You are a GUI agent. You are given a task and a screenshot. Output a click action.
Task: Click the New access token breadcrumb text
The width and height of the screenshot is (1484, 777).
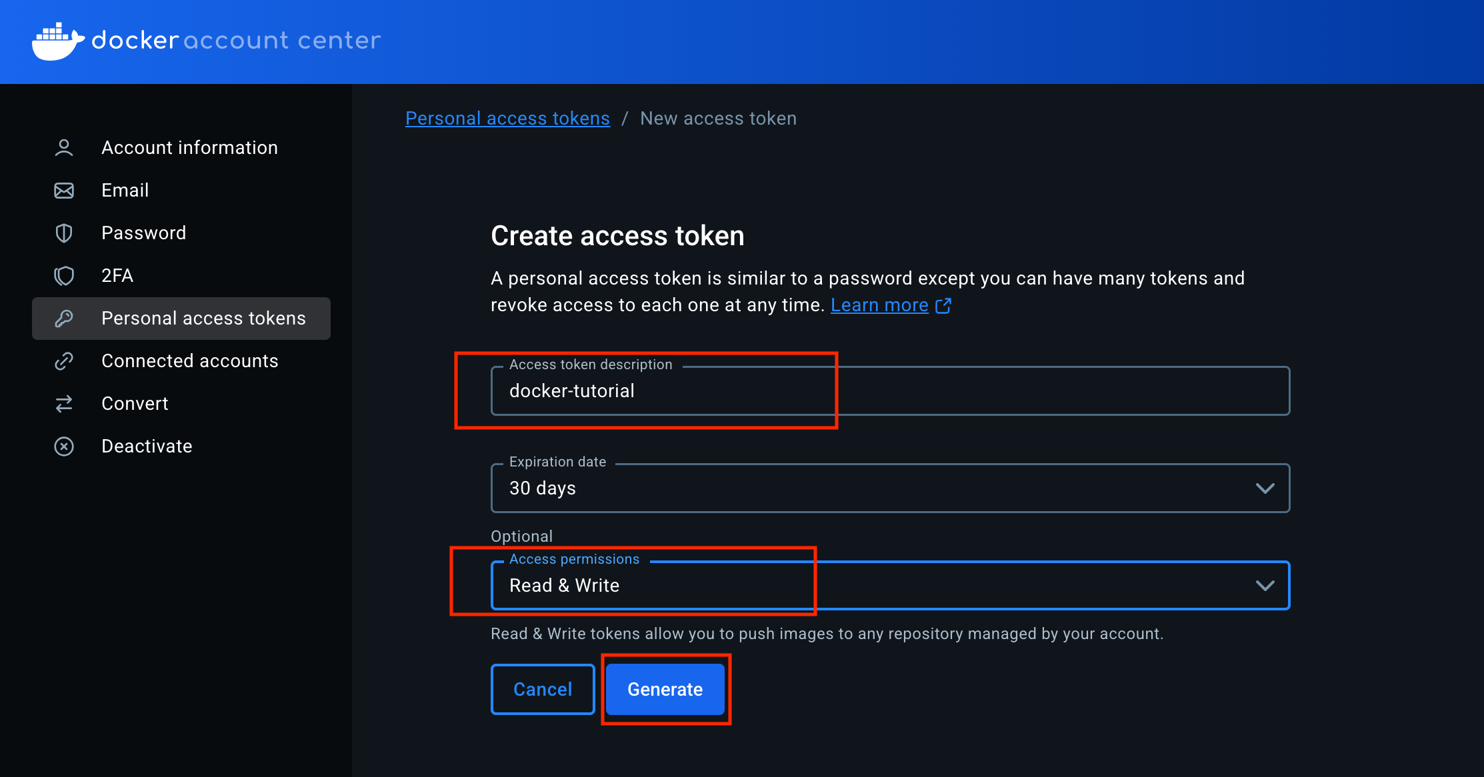(x=718, y=119)
